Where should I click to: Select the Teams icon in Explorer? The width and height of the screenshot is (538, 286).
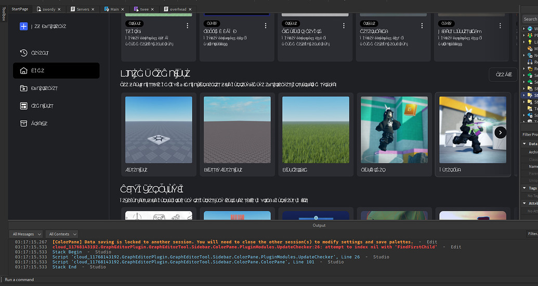[530, 109]
